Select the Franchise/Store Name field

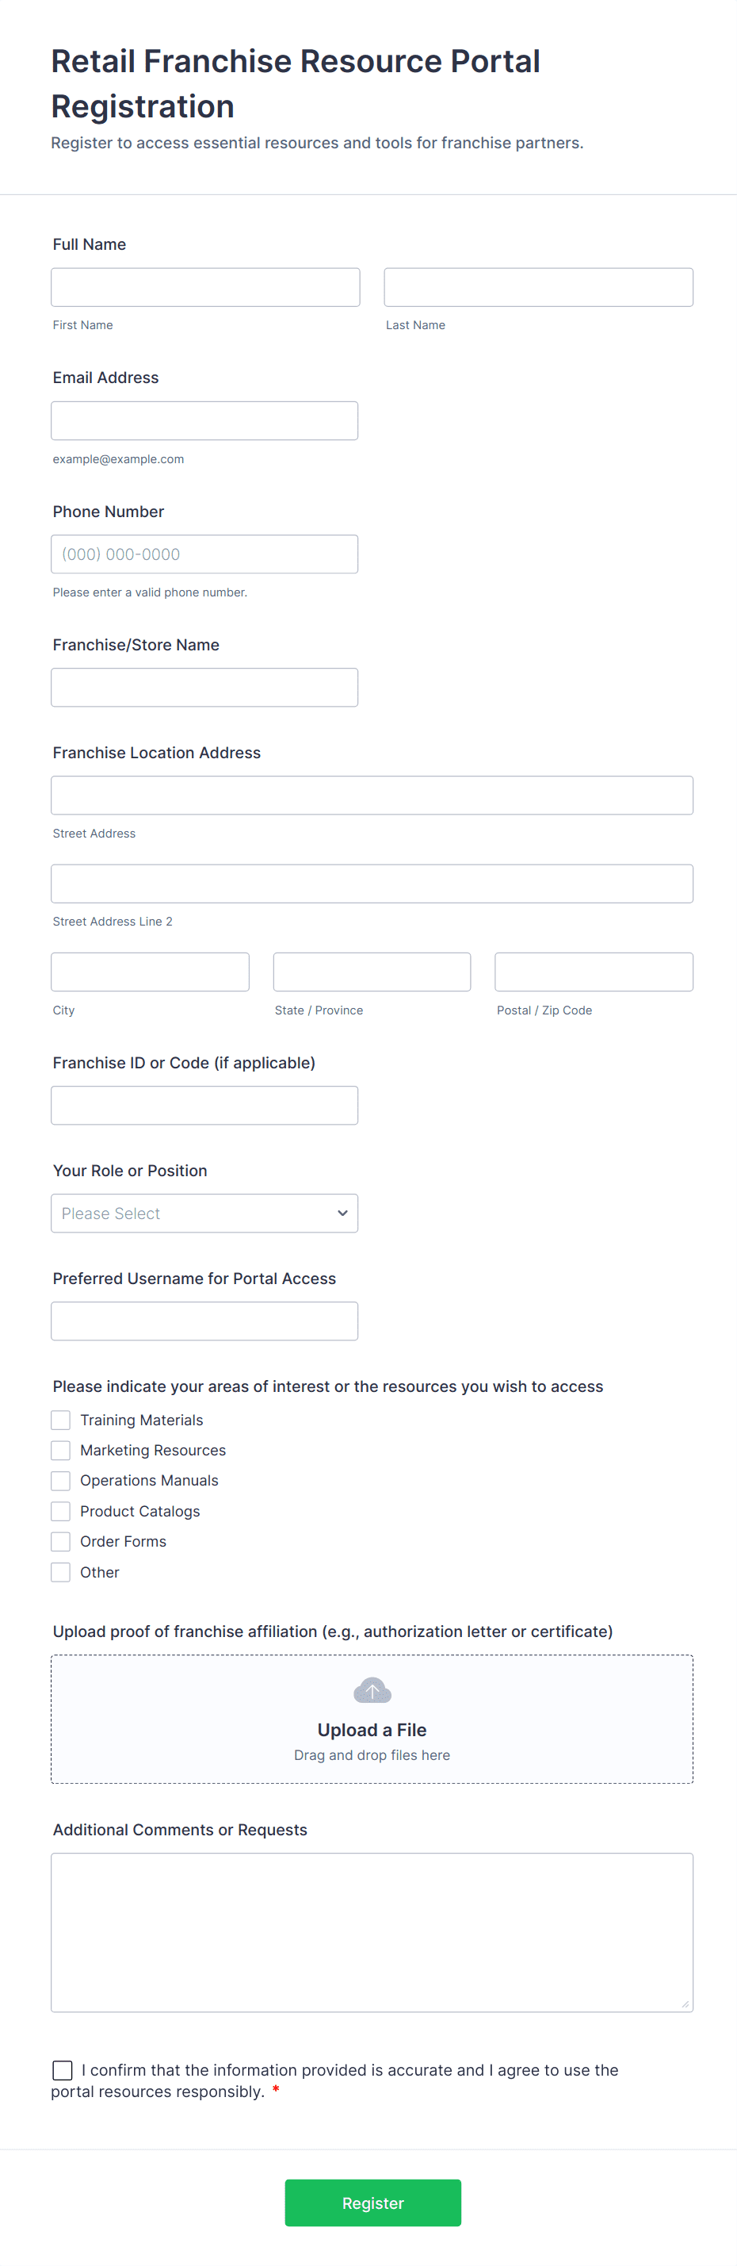coord(204,687)
